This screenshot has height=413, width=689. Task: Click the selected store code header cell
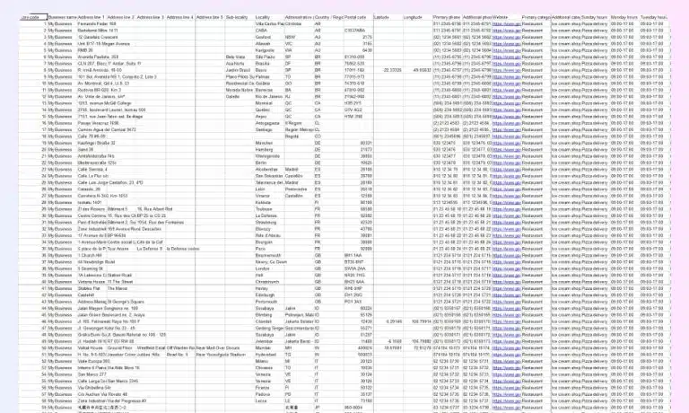[x=34, y=17]
